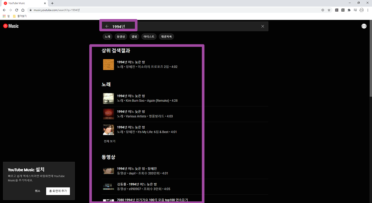Play It's My Life song thumbnail
The width and height of the screenshot is (372, 203).
click(x=108, y=129)
